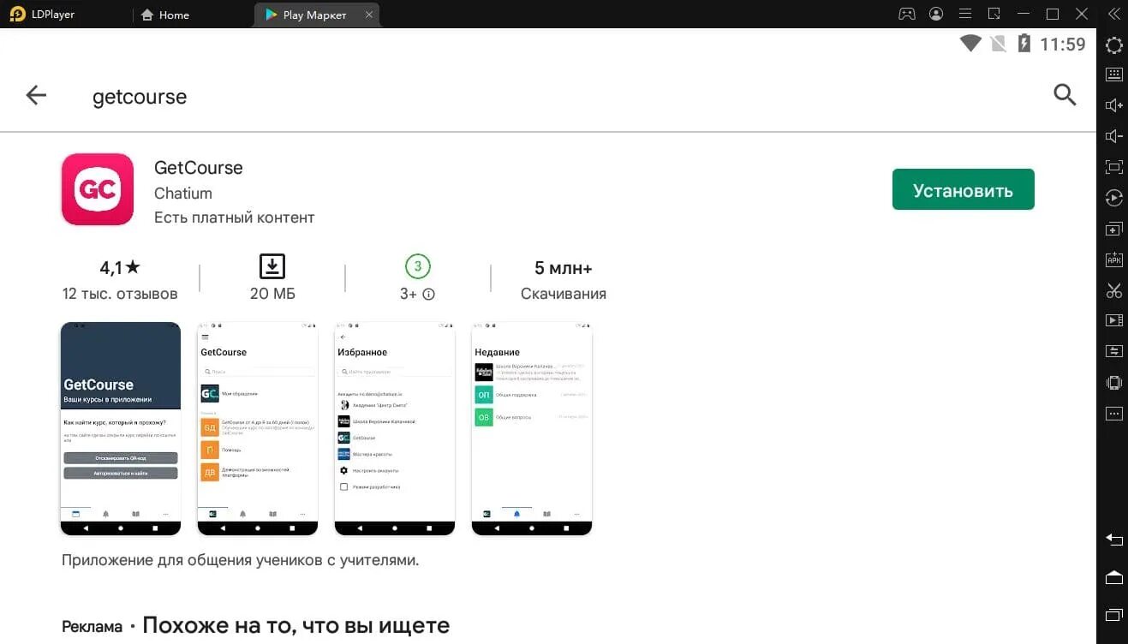The height and width of the screenshot is (644, 1128).
Task: Decrease volume in LDPlayer sidebar
Action: [x=1113, y=136]
